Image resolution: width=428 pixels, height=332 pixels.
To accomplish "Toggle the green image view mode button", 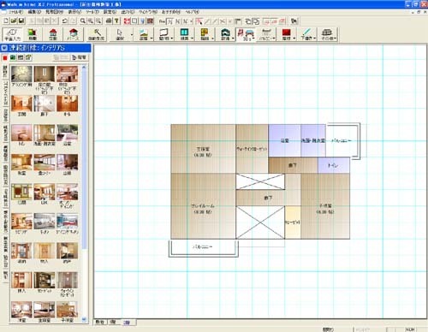I will click(x=13, y=57).
